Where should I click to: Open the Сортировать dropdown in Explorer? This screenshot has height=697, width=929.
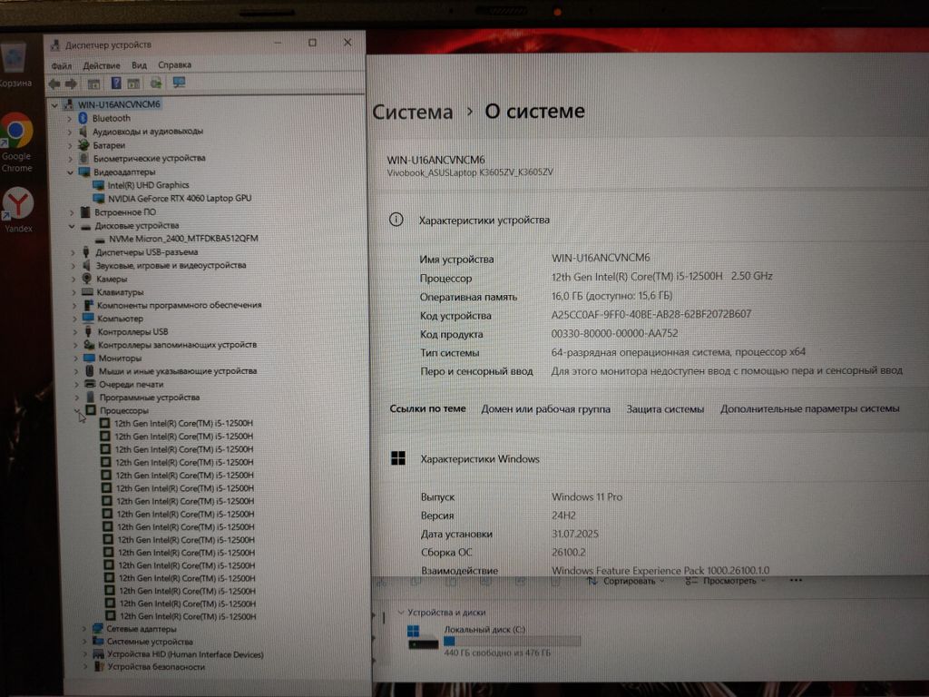click(x=634, y=581)
